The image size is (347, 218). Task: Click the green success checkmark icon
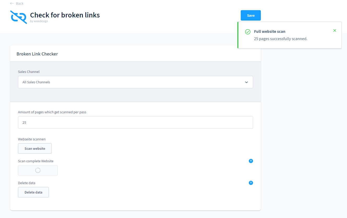248,32
